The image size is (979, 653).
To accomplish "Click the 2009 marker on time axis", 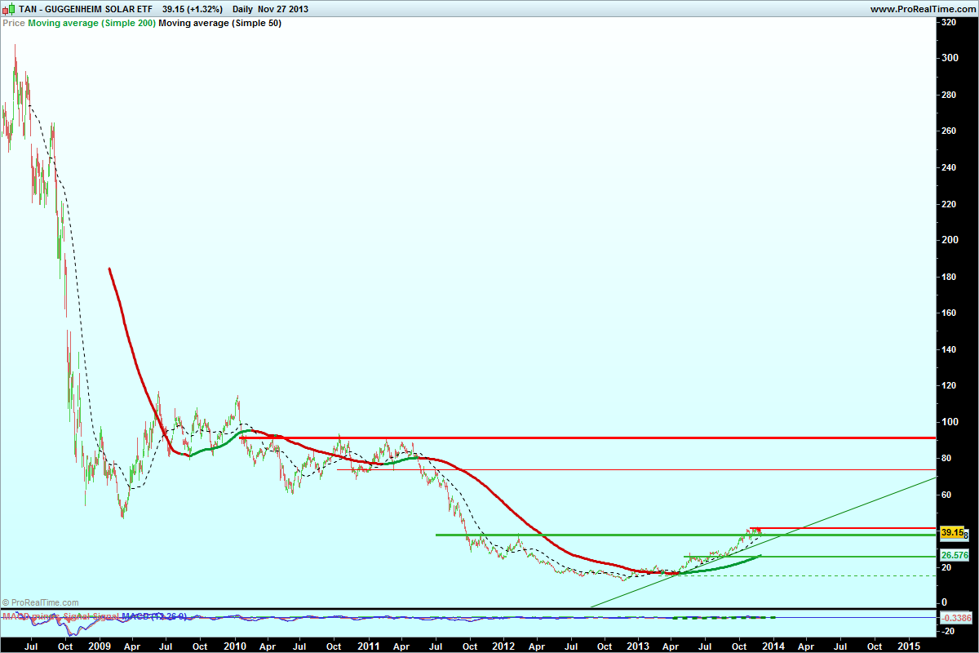I will [99, 645].
